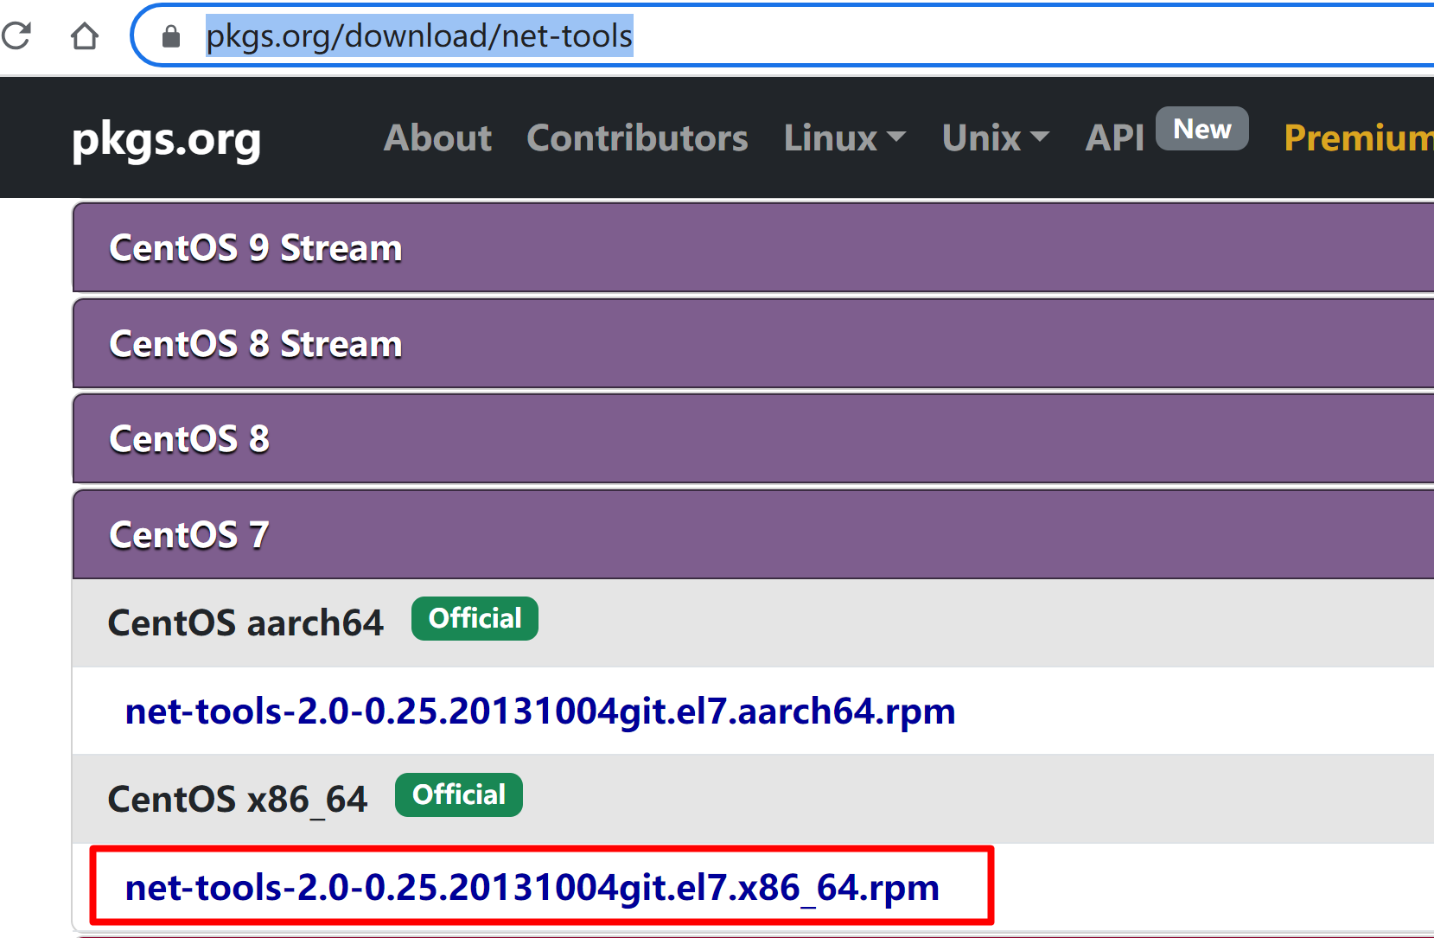The width and height of the screenshot is (1434, 938).
Task: Open the API nav item
Action: pyautogui.click(x=1115, y=137)
